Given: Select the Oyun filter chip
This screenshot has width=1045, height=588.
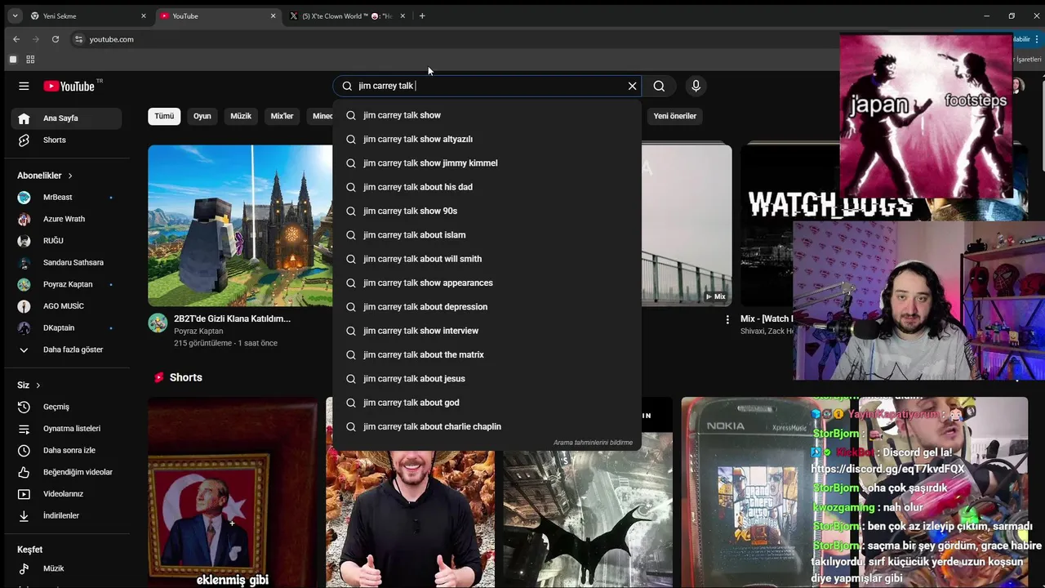Looking at the screenshot, I should [202, 116].
